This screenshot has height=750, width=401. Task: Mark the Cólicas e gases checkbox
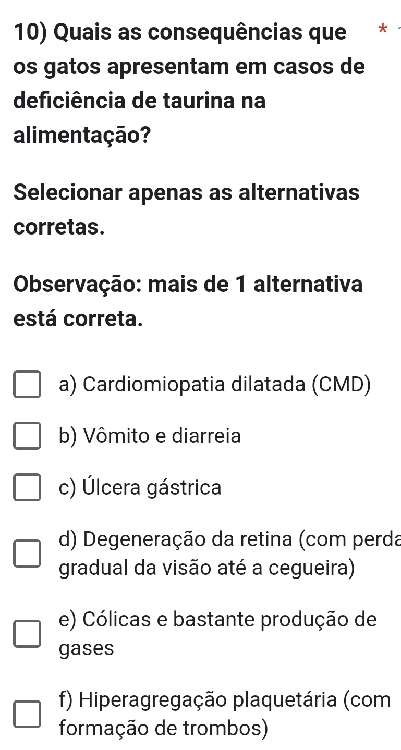[27, 634]
